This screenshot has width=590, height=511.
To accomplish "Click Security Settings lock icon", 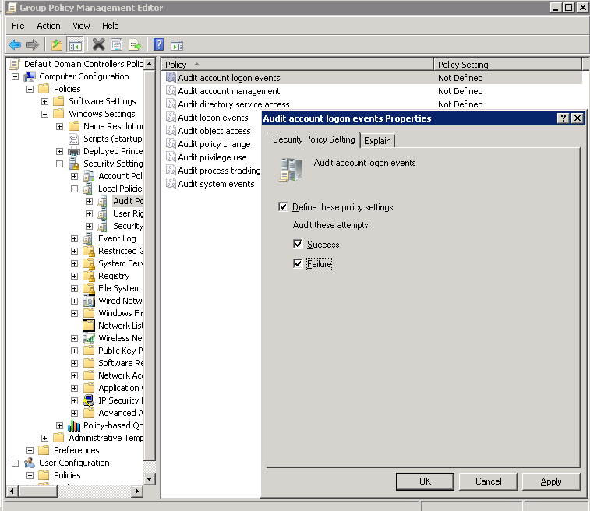I will 74,164.
